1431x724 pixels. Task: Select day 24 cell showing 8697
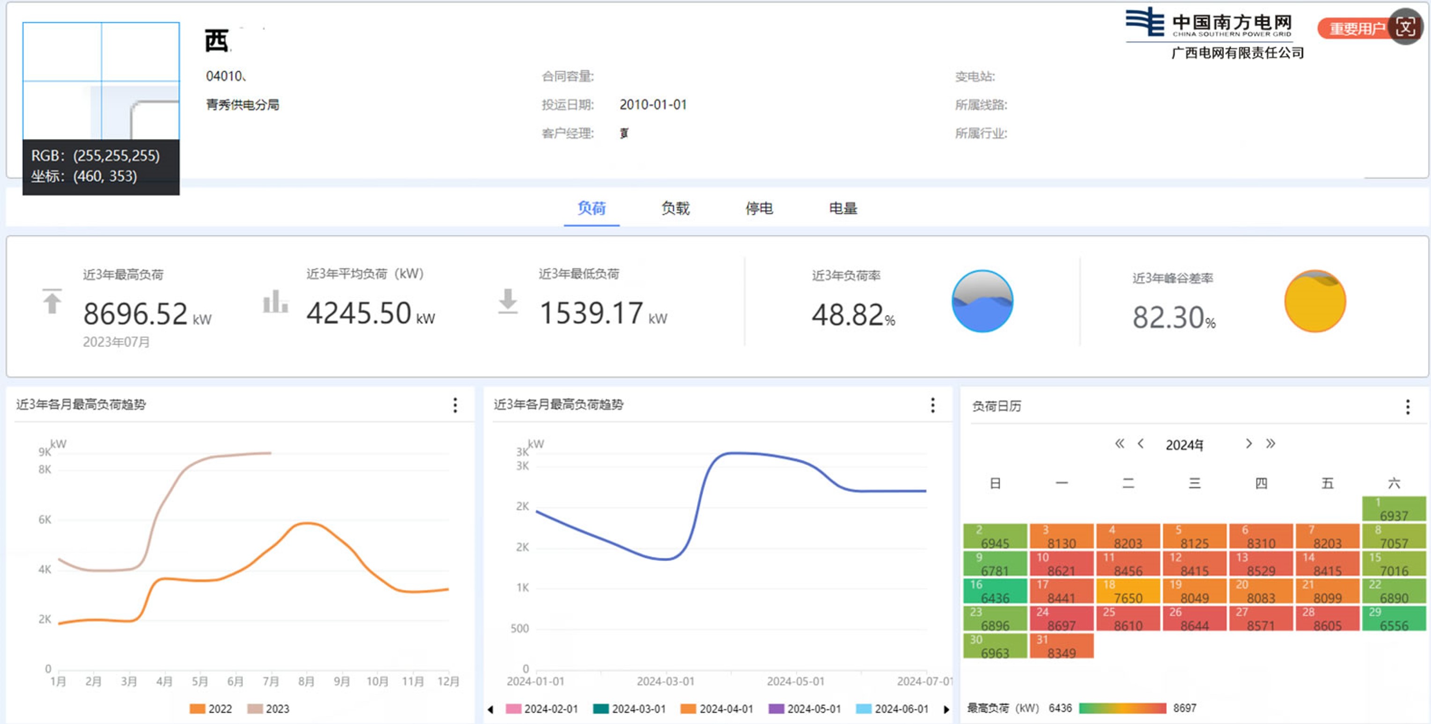(x=1061, y=619)
